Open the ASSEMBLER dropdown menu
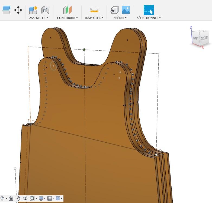 pyautogui.click(x=38, y=18)
